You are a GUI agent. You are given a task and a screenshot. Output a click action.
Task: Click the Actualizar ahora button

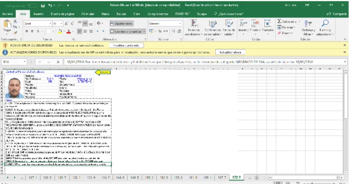[x=231, y=52]
